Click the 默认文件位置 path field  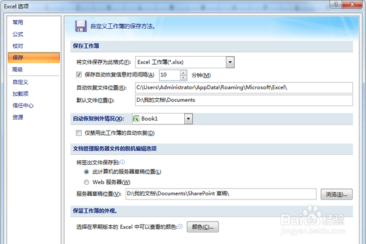[x=244, y=100]
